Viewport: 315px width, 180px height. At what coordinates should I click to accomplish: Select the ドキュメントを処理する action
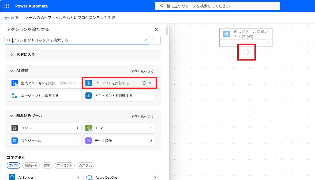(119, 96)
